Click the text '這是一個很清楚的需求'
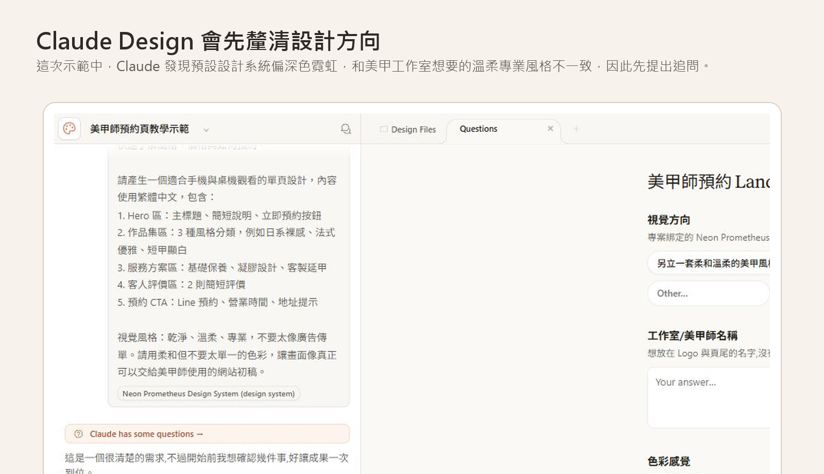The width and height of the screenshot is (824, 474). tap(114, 458)
